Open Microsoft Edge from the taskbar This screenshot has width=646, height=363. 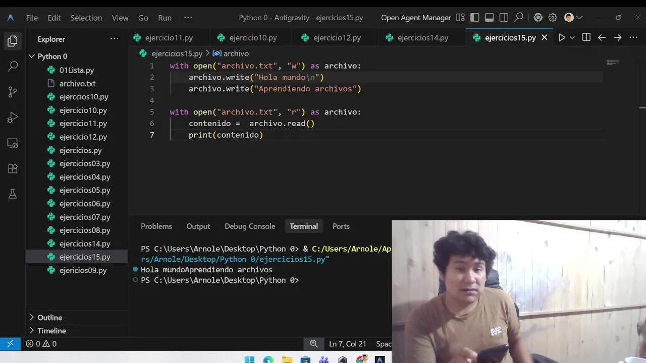268,359
